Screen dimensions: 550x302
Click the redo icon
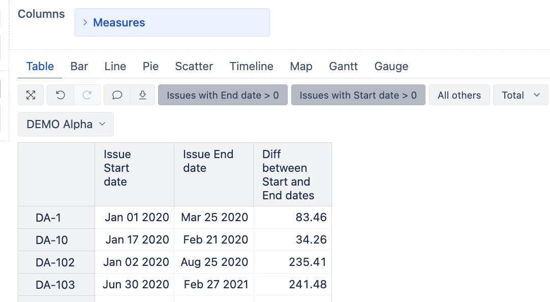click(86, 95)
